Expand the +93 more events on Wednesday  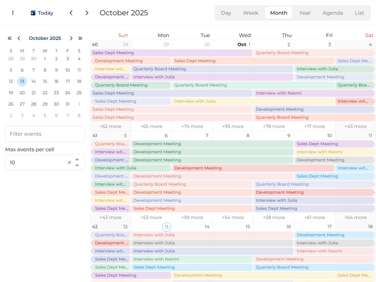pos(233,126)
